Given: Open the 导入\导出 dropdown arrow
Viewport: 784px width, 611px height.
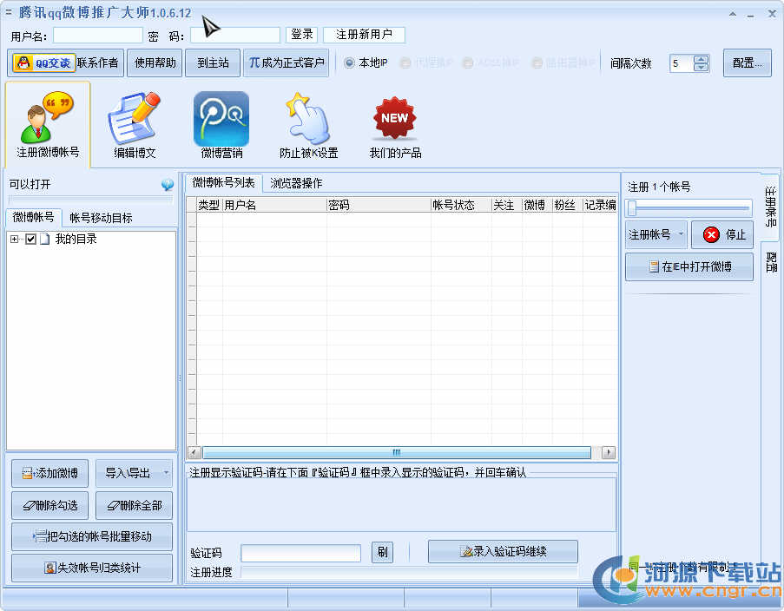Looking at the screenshot, I should pos(166,473).
